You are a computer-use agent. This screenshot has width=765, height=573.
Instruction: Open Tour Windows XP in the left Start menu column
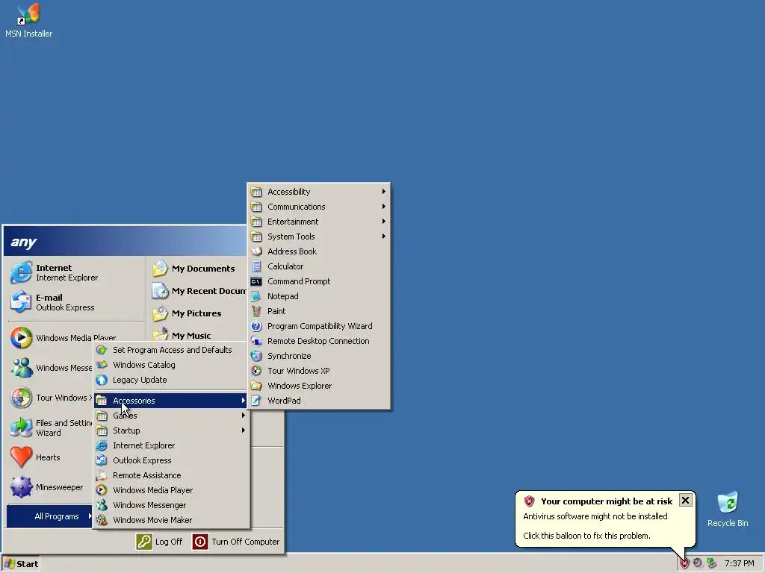[x=51, y=398]
